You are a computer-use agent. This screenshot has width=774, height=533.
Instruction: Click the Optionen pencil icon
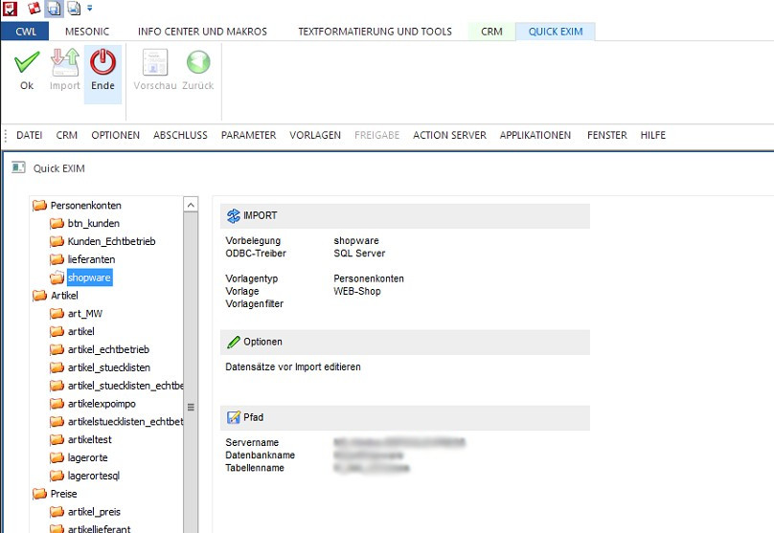pos(233,342)
